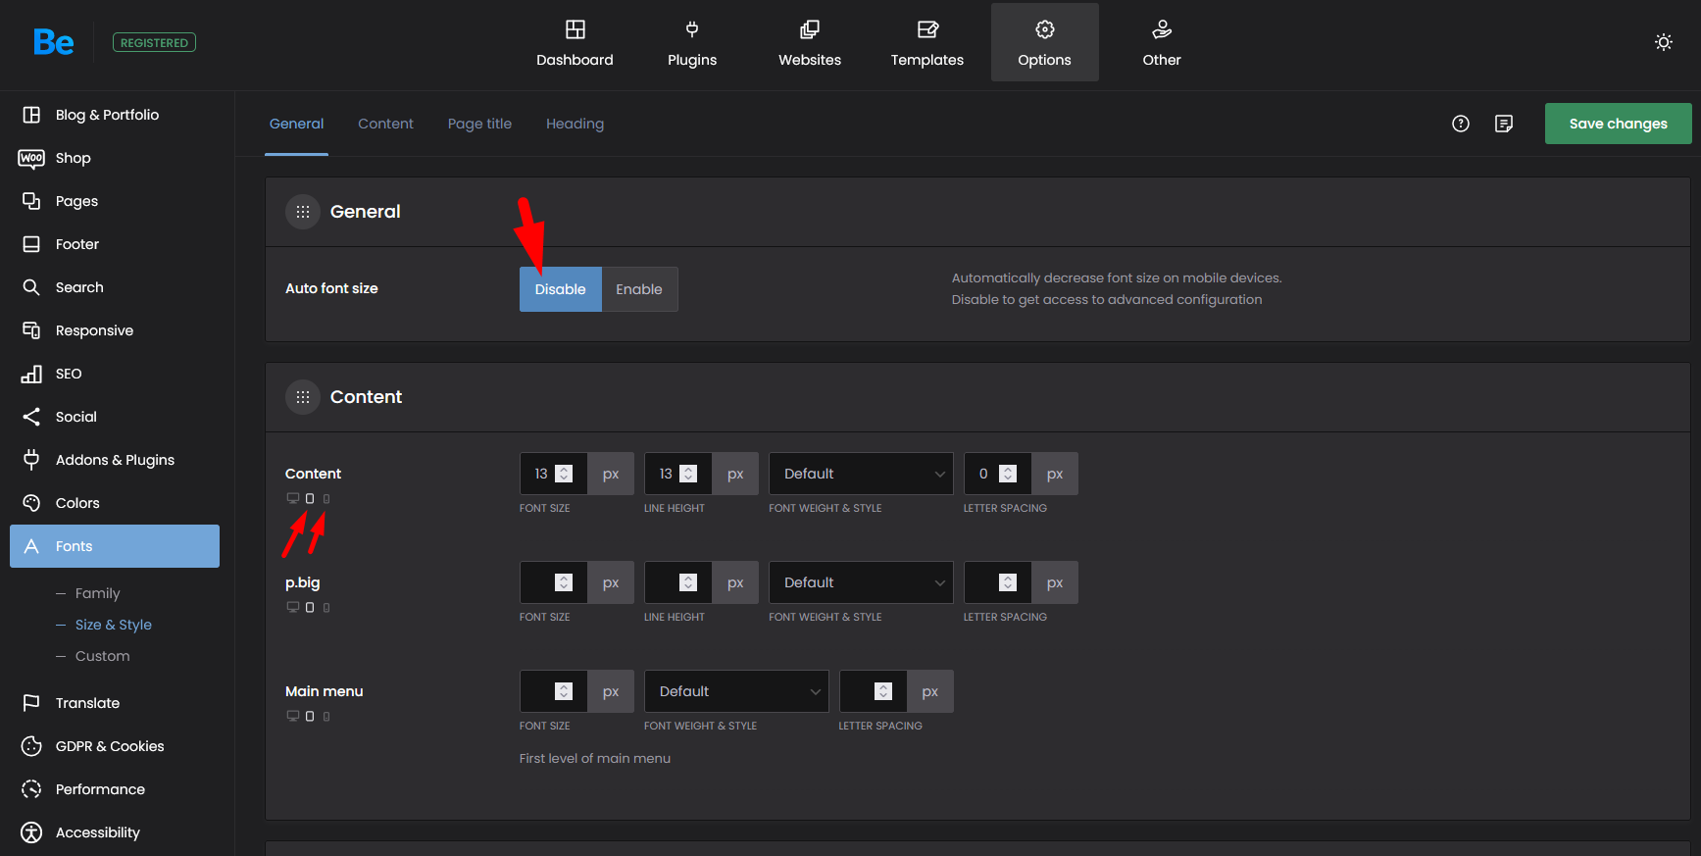Select mobile device icon under Content
This screenshot has width=1701, height=856.
tap(326, 499)
